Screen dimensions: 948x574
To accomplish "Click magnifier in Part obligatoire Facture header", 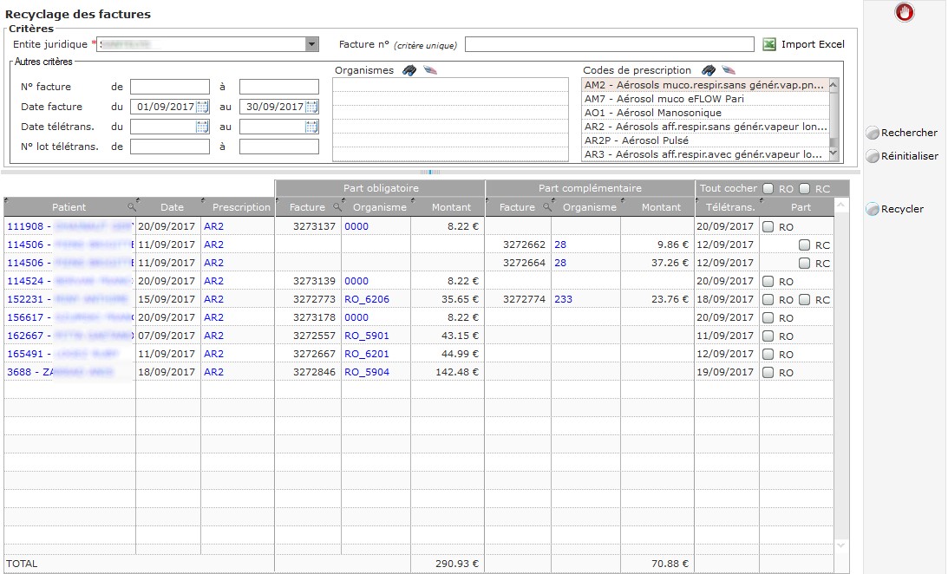I will tap(337, 207).
